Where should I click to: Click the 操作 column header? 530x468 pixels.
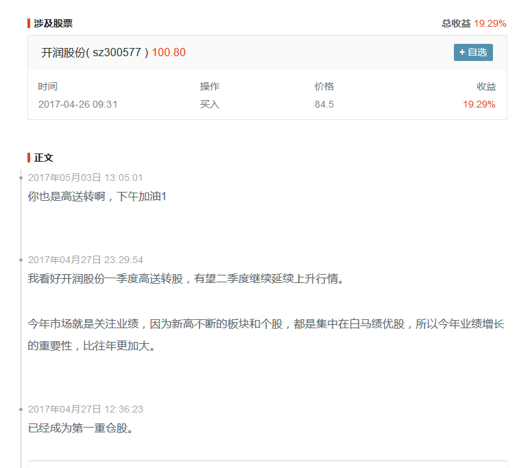coord(210,86)
